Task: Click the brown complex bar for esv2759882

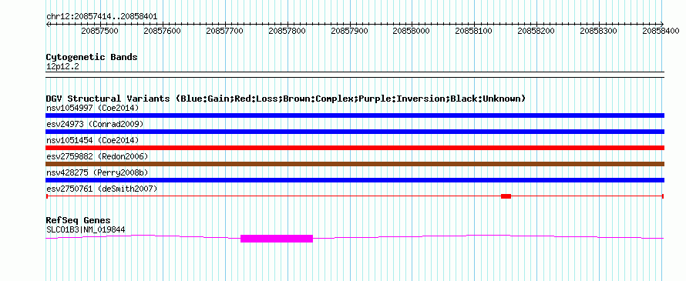Action: click(355, 164)
